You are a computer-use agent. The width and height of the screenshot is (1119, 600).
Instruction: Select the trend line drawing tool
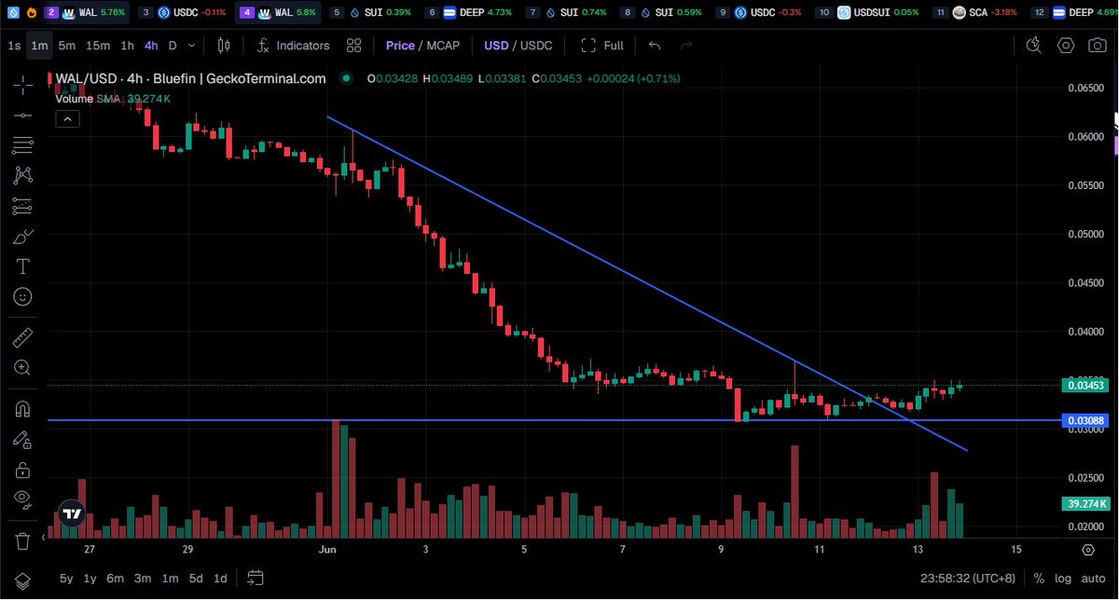click(23, 115)
